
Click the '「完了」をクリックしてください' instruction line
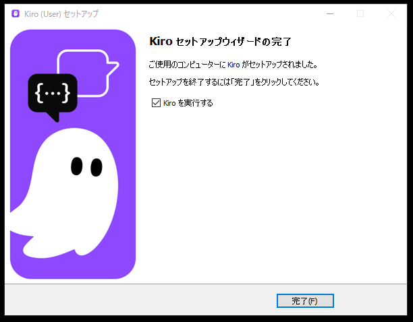[x=233, y=82]
